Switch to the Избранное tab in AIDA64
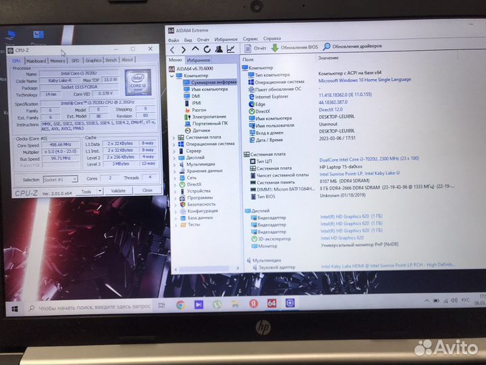486x365 pixels. click(x=199, y=59)
